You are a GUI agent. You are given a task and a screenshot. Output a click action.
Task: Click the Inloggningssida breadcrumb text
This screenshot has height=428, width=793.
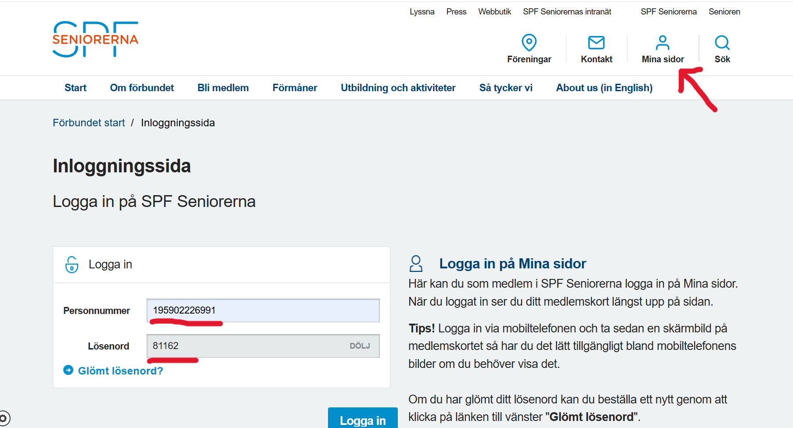point(178,123)
